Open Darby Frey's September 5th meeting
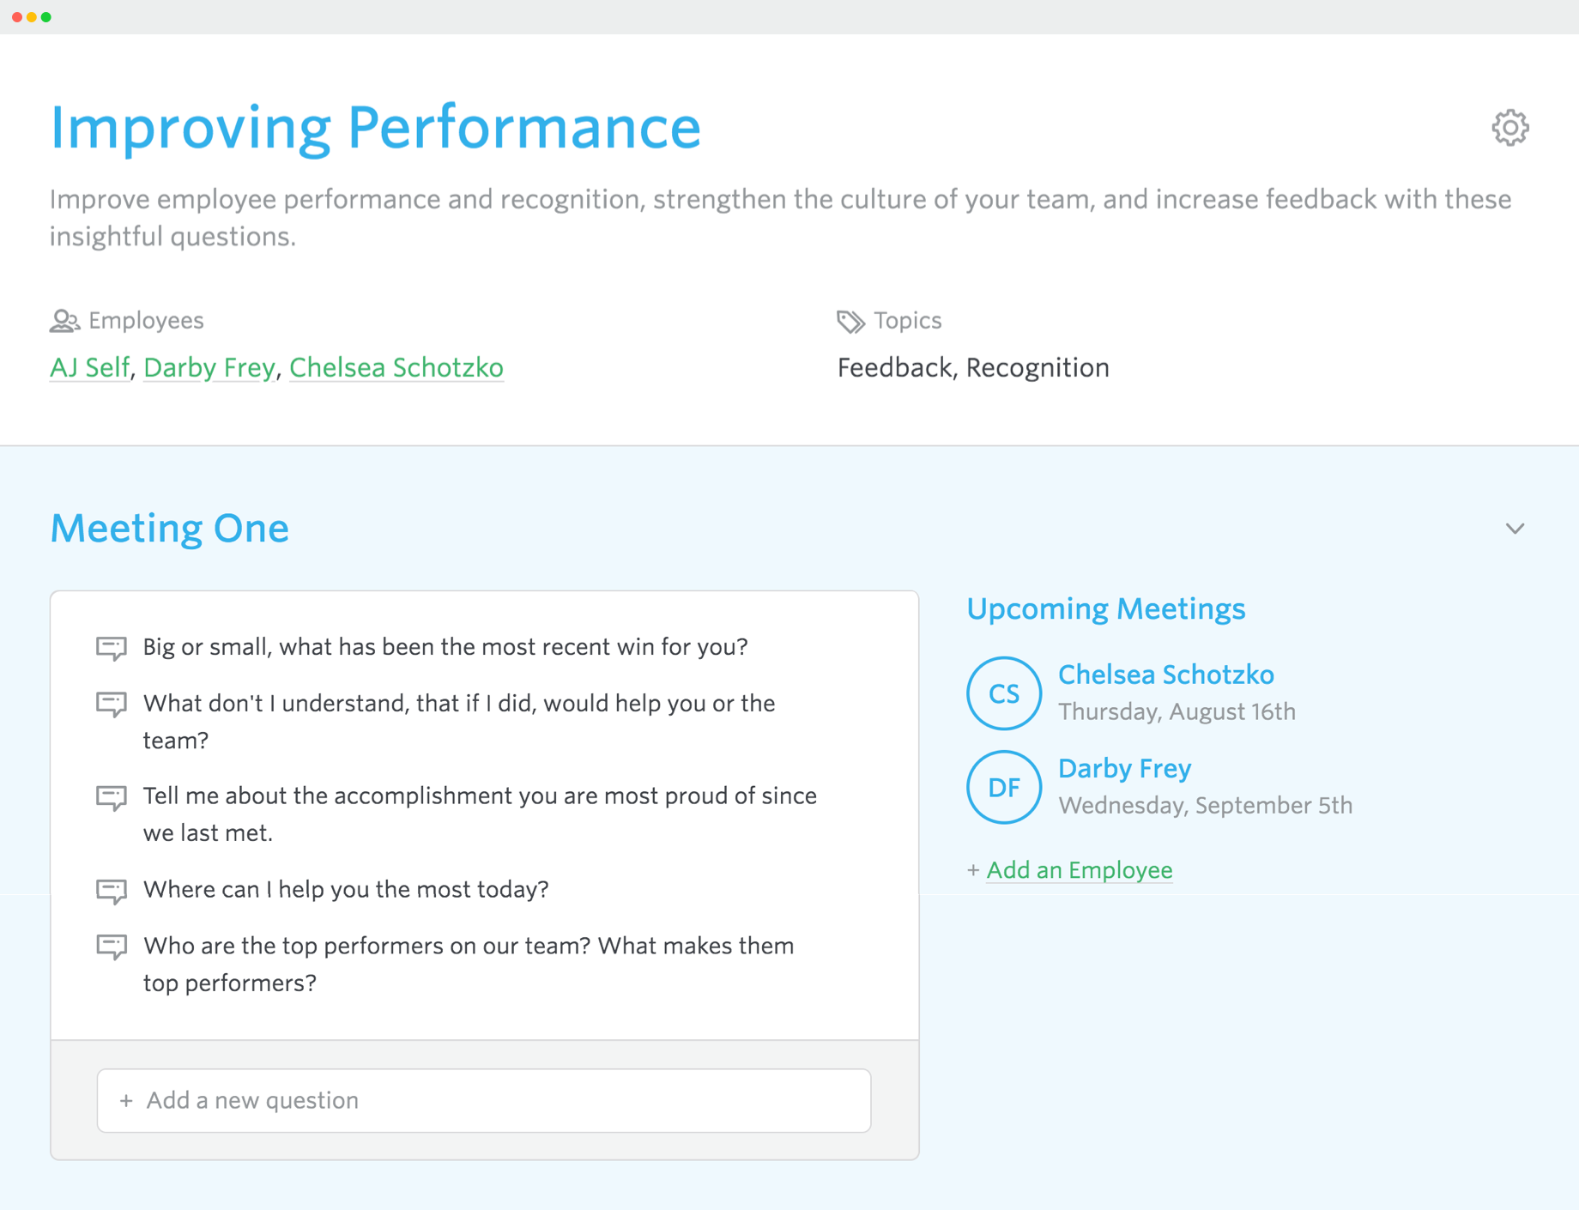1579x1210 pixels. click(1124, 768)
